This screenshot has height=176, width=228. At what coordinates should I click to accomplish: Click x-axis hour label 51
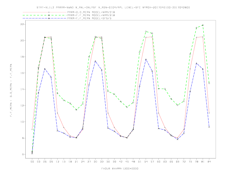[140, 162]
